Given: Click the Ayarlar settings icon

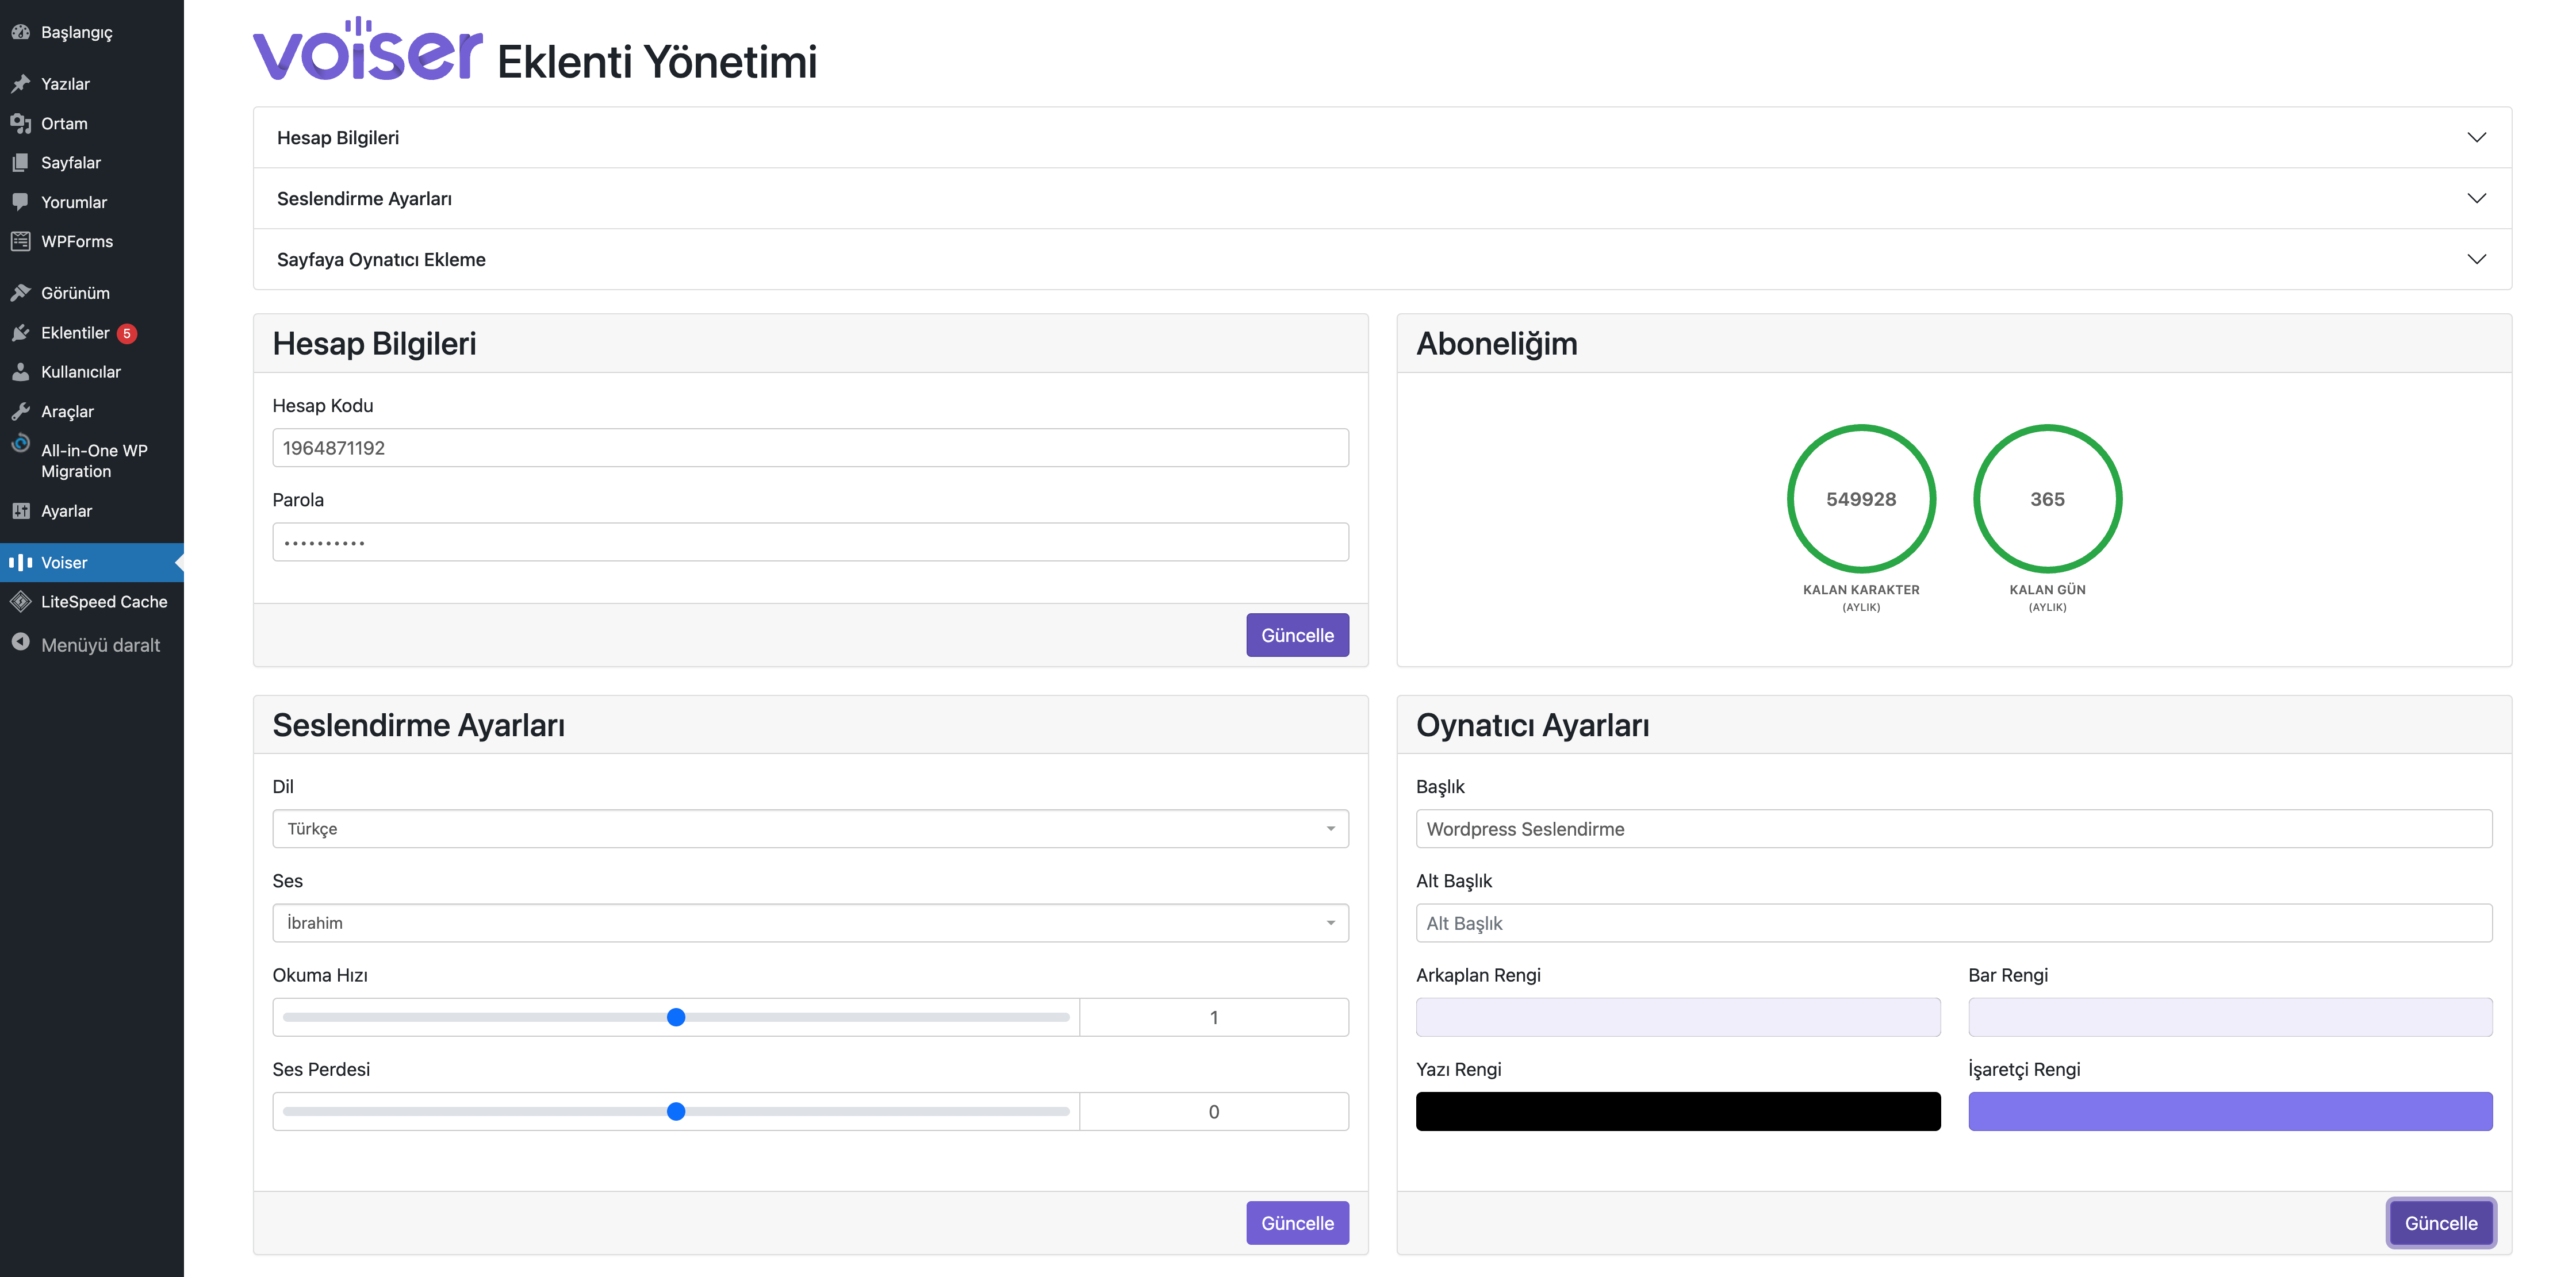Looking at the screenshot, I should tap(20, 510).
